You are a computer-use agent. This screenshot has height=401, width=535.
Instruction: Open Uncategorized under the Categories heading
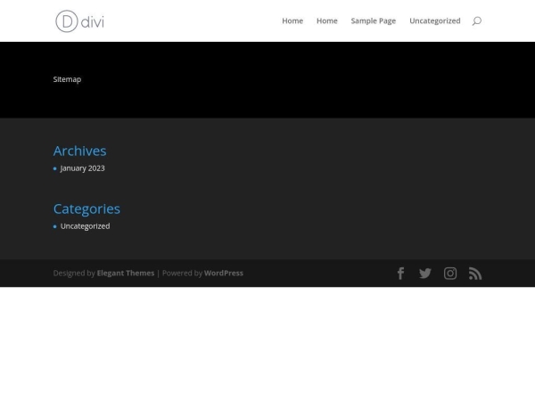[x=85, y=226]
